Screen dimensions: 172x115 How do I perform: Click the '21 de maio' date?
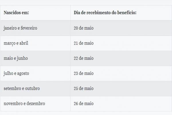(x=84, y=43)
